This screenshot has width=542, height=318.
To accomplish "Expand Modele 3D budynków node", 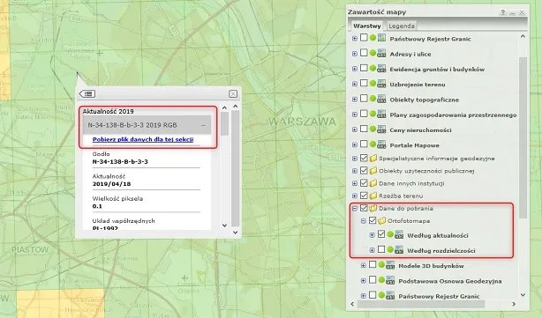I will pyautogui.click(x=364, y=265).
